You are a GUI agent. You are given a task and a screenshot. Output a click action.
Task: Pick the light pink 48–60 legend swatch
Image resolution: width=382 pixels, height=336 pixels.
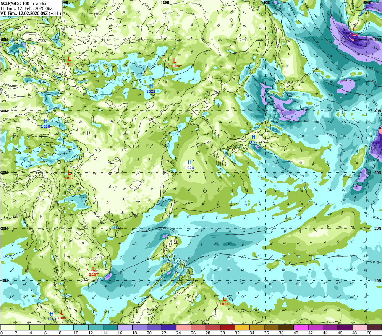tap(359, 327)
